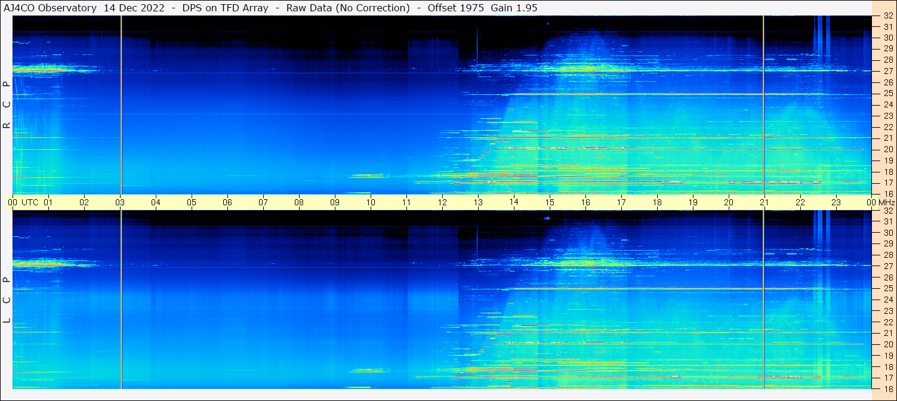Select the 11 hour label on time axis

pyautogui.click(x=406, y=202)
